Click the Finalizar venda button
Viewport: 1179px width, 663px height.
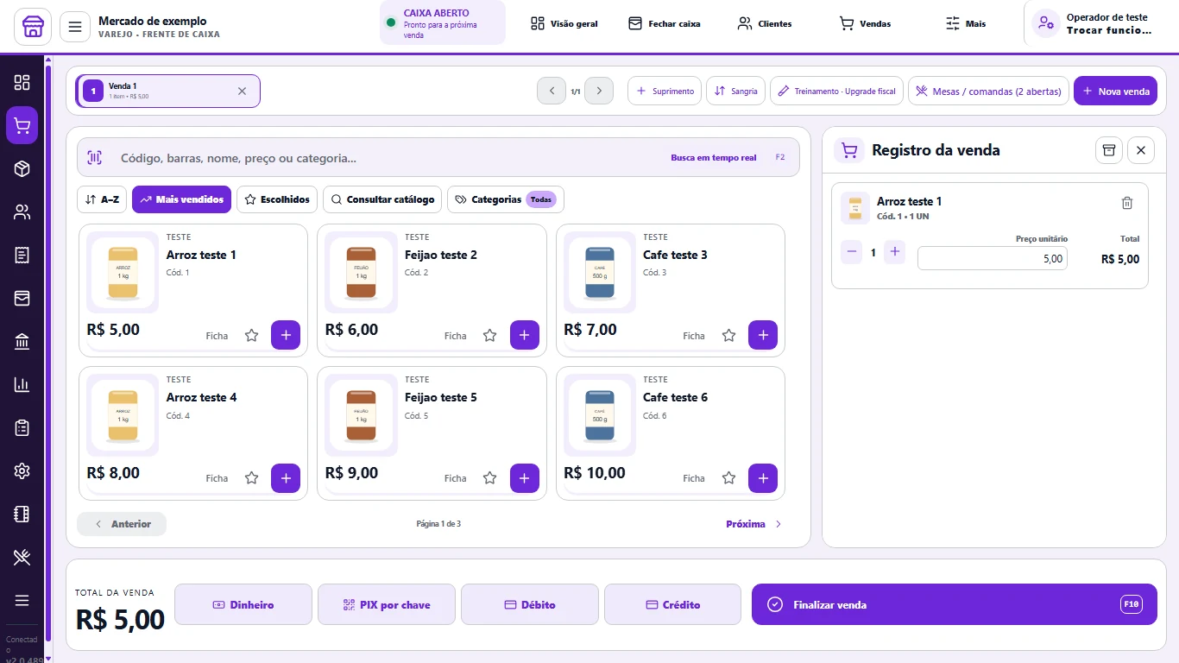coord(954,604)
